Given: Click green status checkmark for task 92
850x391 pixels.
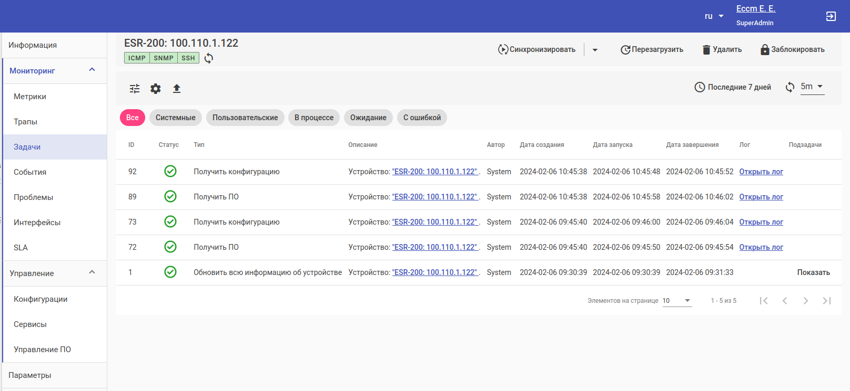Looking at the screenshot, I should click(x=170, y=172).
